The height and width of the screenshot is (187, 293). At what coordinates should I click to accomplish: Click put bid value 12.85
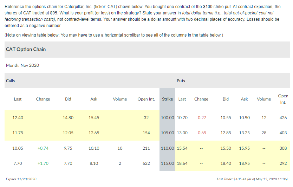tap(226, 133)
